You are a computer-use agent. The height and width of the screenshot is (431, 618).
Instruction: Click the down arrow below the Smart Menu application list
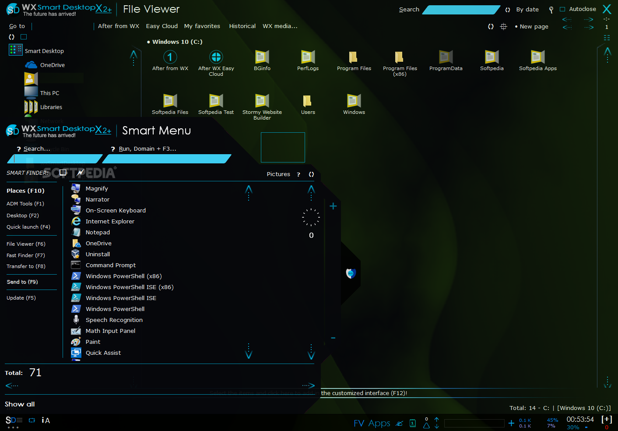pyautogui.click(x=249, y=352)
